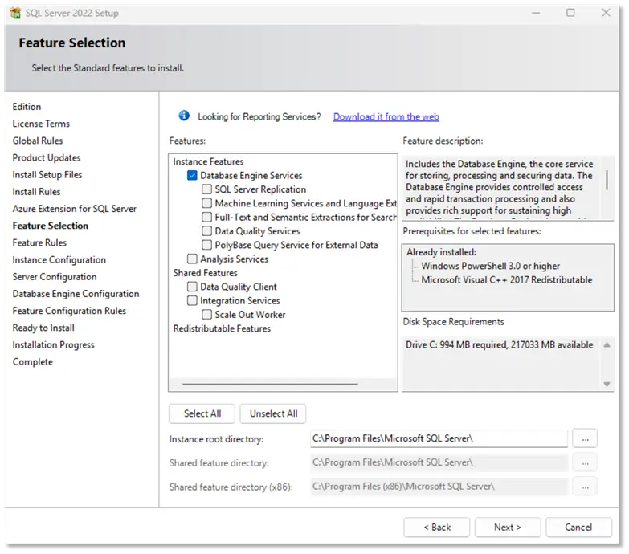Check Machine Learning Services and Language Extensions

click(x=206, y=203)
